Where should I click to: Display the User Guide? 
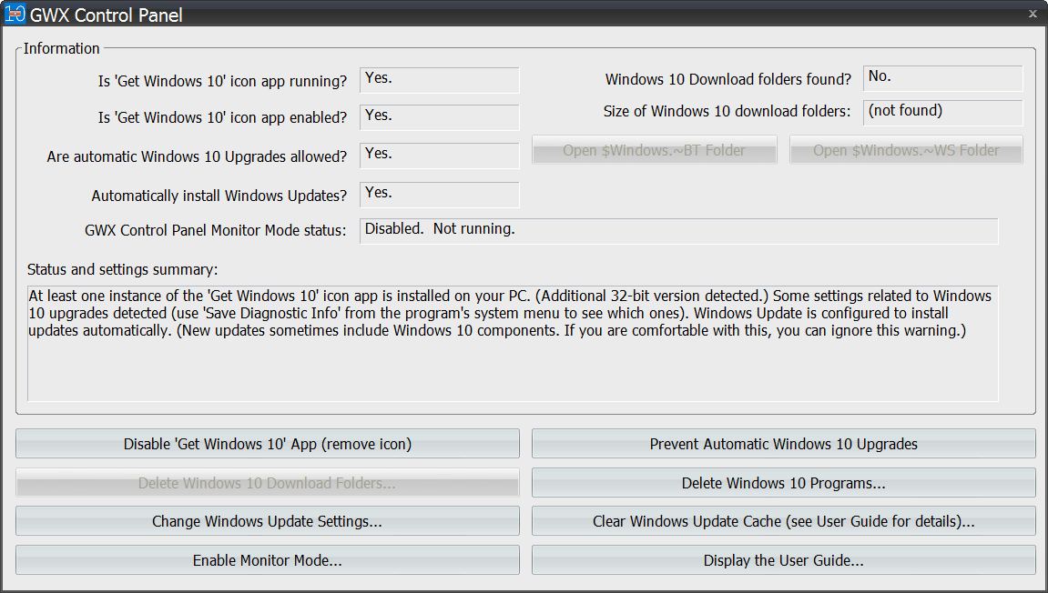[x=783, y=560]
